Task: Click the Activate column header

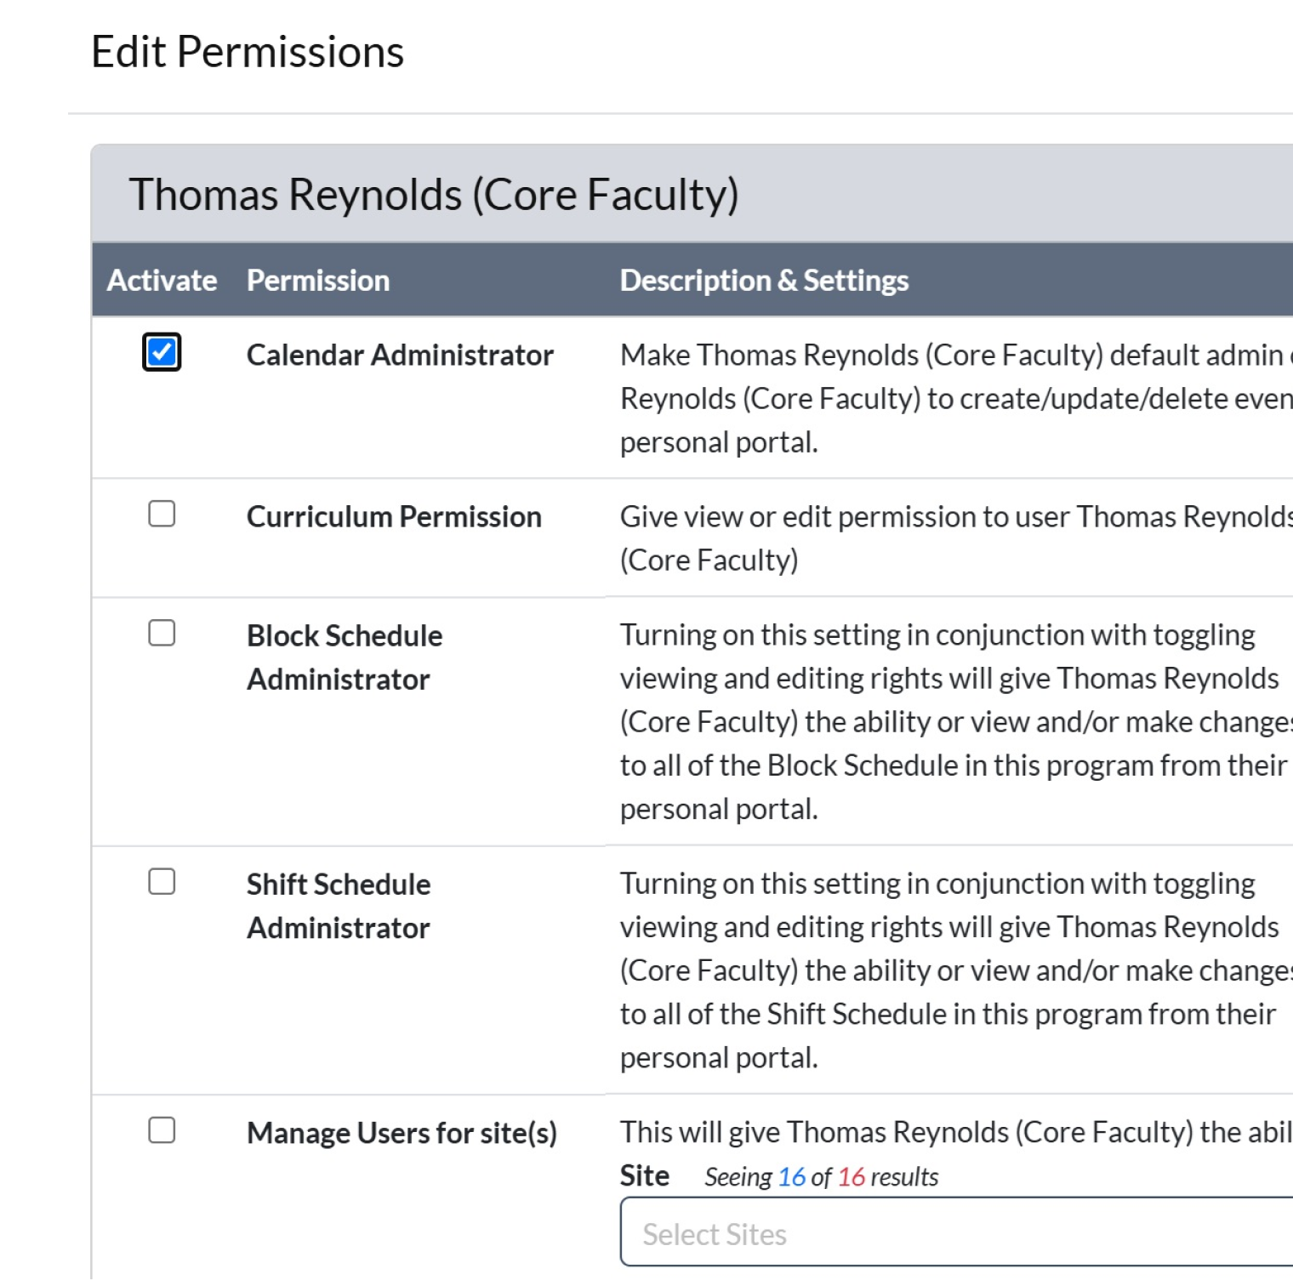Action: [162, 280]
